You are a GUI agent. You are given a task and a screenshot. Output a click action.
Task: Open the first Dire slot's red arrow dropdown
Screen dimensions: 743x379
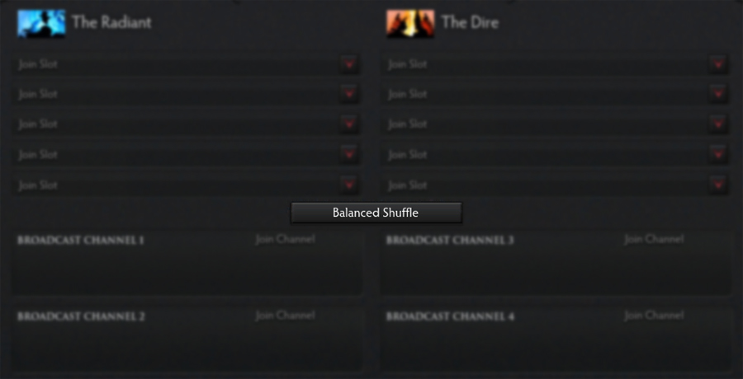[x=718, y=63]
